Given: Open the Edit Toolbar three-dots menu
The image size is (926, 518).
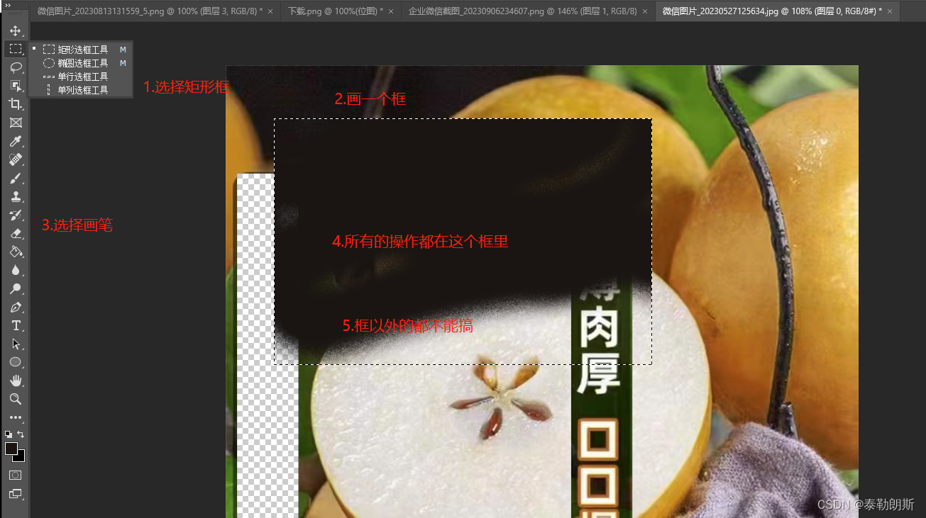Looking at the screenshot, I should click(16, 417).
